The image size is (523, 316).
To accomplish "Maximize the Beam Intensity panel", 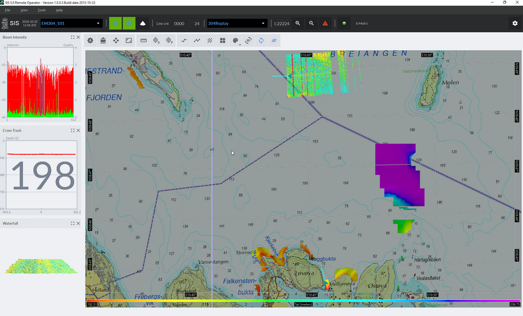I will click(x=73, y=38).
